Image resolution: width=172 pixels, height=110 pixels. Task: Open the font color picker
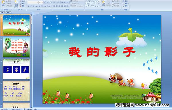[x=49, y=6]
